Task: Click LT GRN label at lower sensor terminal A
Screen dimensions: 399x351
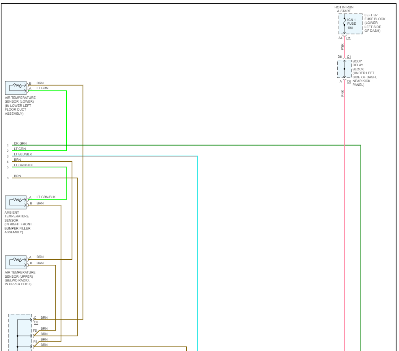Action: (42, 88)
